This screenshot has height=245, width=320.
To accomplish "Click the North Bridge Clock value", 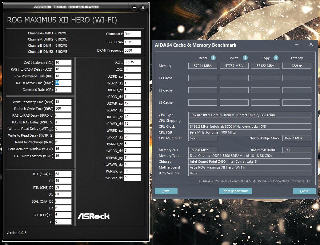I will click(297, 138).
